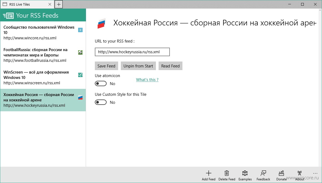322x183 pixels.
Task: Click the Use atom:icon label
Action: coord(107,76)
